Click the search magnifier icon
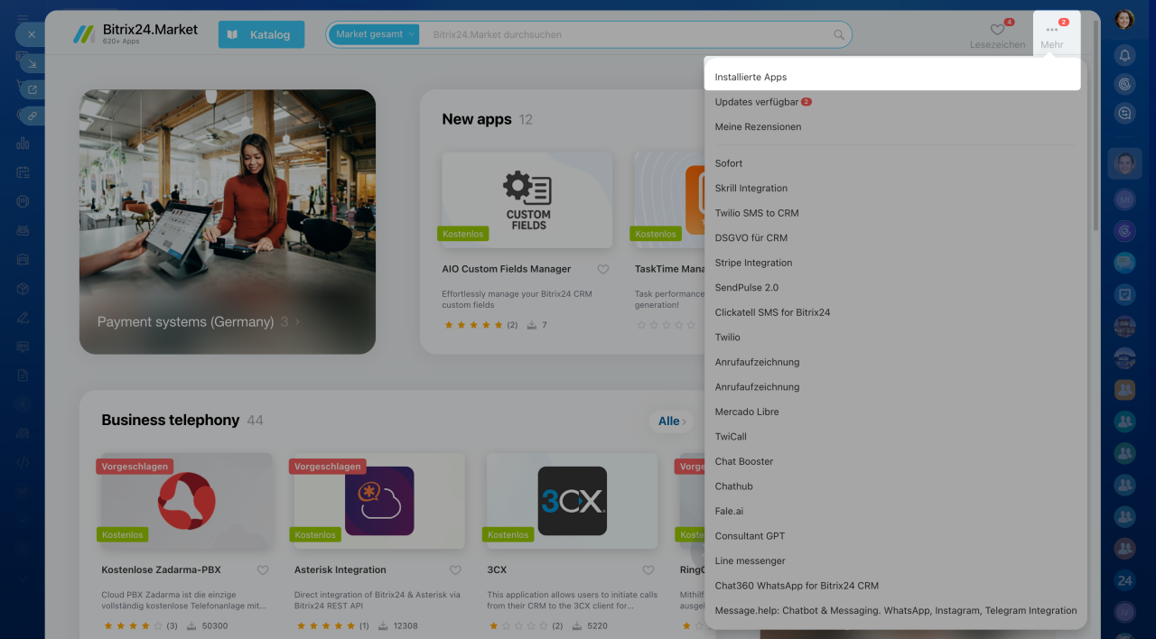Screen dimensions: 1156x639 tap(839, 35)
